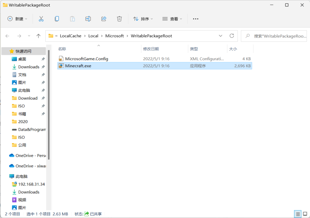Open pinned 此电脑 in quick access
Image resolution: width=310 pixels, height=218 pixels.
pyautogui.click(x=24, y=91)
